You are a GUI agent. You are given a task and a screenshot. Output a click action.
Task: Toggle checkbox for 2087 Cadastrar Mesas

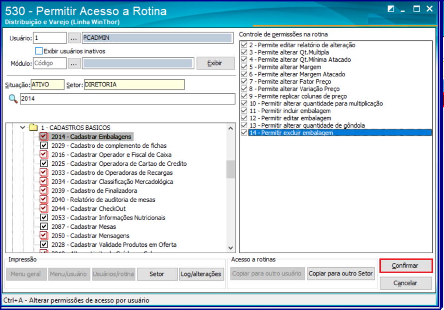tap(44, 226)
